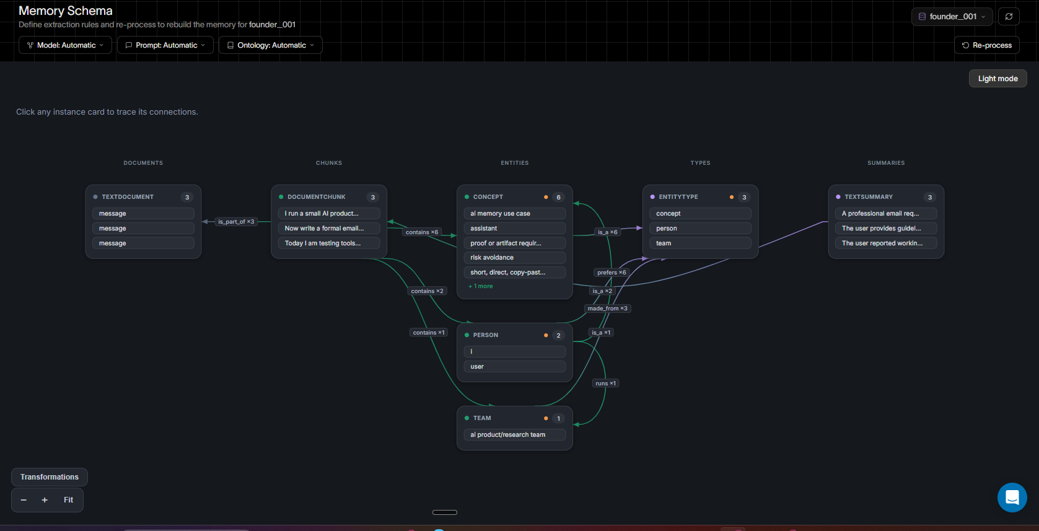The height and width of the screenshot is (531, 1039).
Task: Click the TEXTDOCUMENT card header
Action: 143,197
